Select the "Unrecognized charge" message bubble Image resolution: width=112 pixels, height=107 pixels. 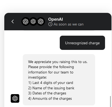[82, 43]
